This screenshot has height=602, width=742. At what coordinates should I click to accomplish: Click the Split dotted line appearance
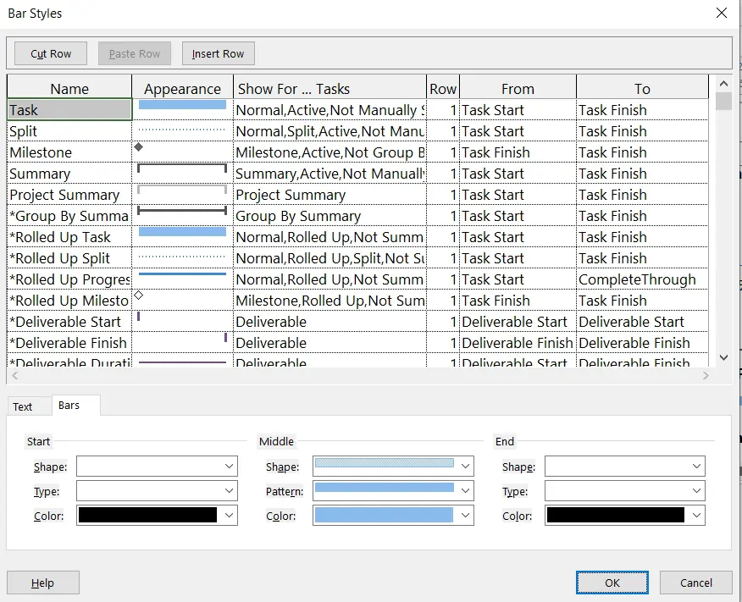[182, 129]
